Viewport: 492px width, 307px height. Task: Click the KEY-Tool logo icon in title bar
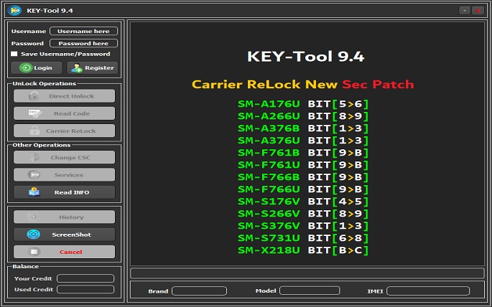(14, 11)
